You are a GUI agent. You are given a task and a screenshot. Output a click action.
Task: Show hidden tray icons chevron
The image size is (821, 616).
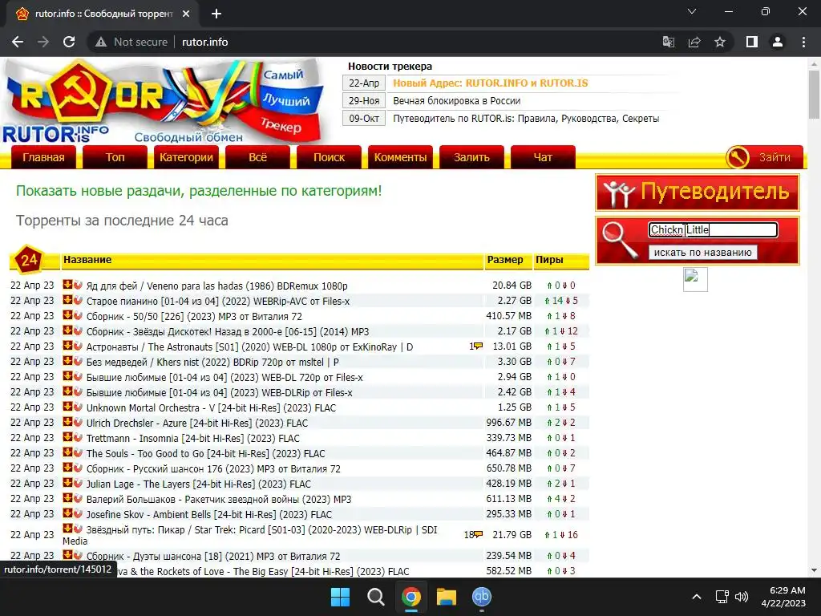click(x=697, y=597)
